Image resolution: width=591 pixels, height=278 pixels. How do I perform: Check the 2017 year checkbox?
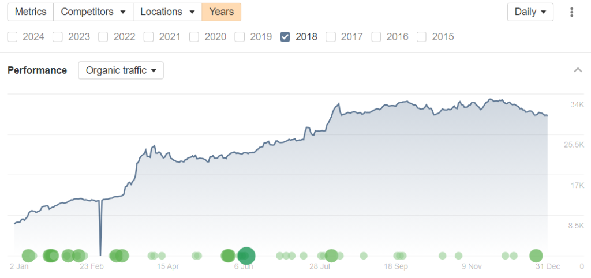point(331,37)
